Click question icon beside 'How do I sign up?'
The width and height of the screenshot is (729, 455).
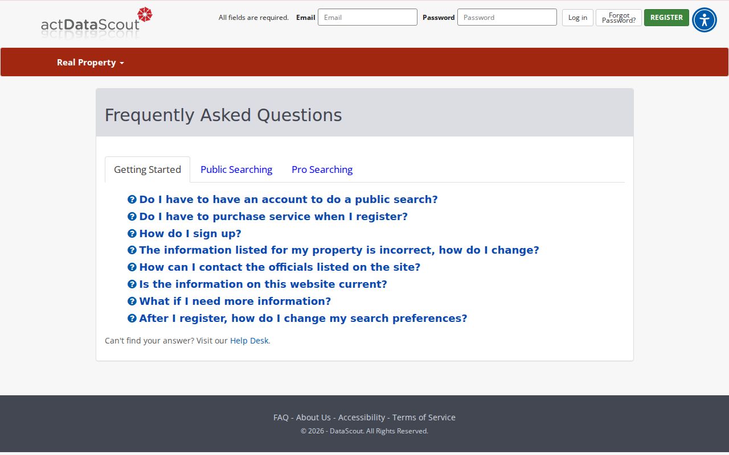pos(132,234)
